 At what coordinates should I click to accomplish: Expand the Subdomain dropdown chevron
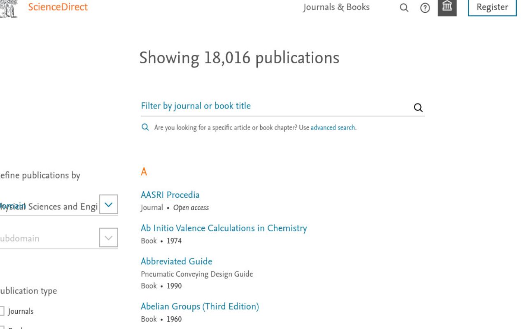pos(109,238)
